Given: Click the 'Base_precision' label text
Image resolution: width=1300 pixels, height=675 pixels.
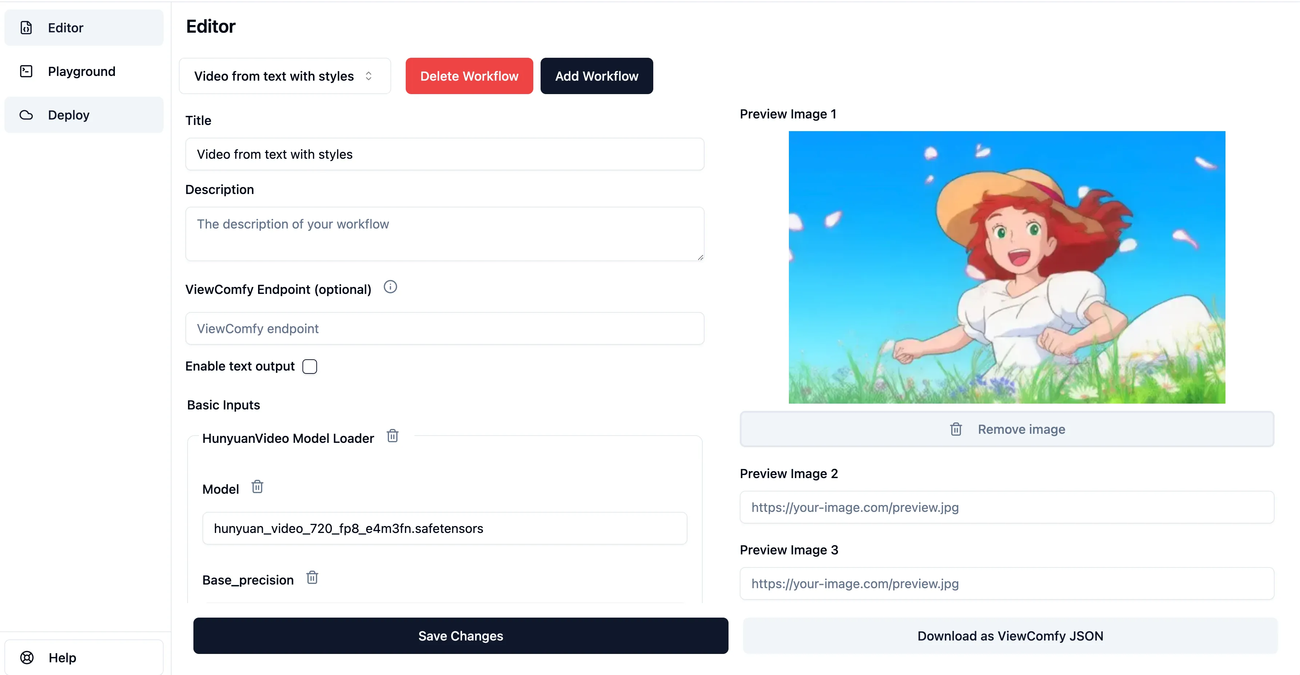Looking at the screenshot, I should click(x=248, y=580).
